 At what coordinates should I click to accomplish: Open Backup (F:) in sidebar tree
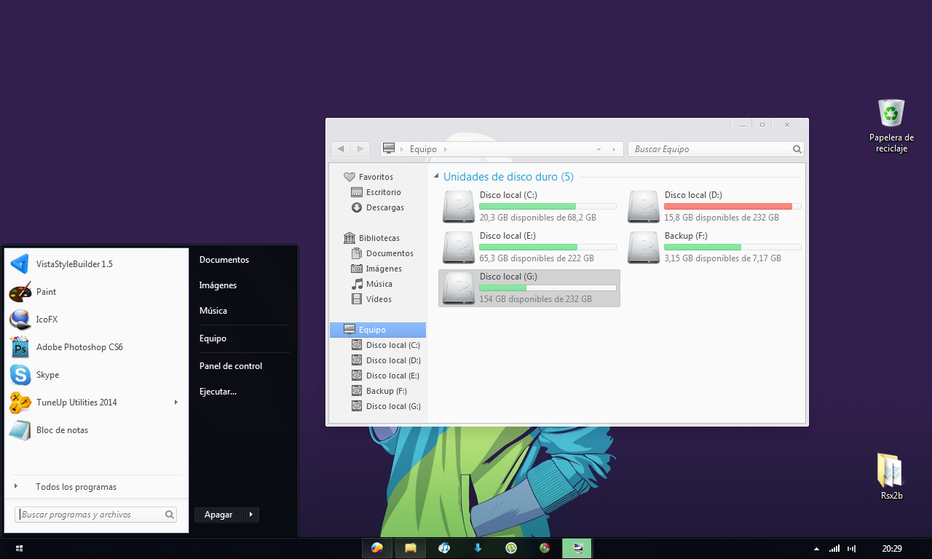point(387,391)
